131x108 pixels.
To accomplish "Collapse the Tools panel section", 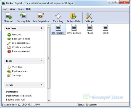I will 41,61.
